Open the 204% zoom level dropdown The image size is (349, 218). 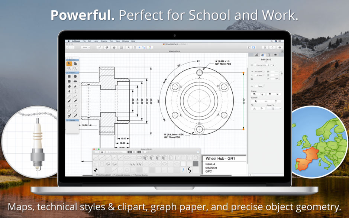coord(86,47)
